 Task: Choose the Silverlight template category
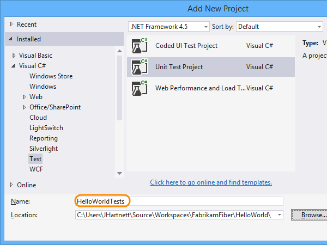coord(44,149)
